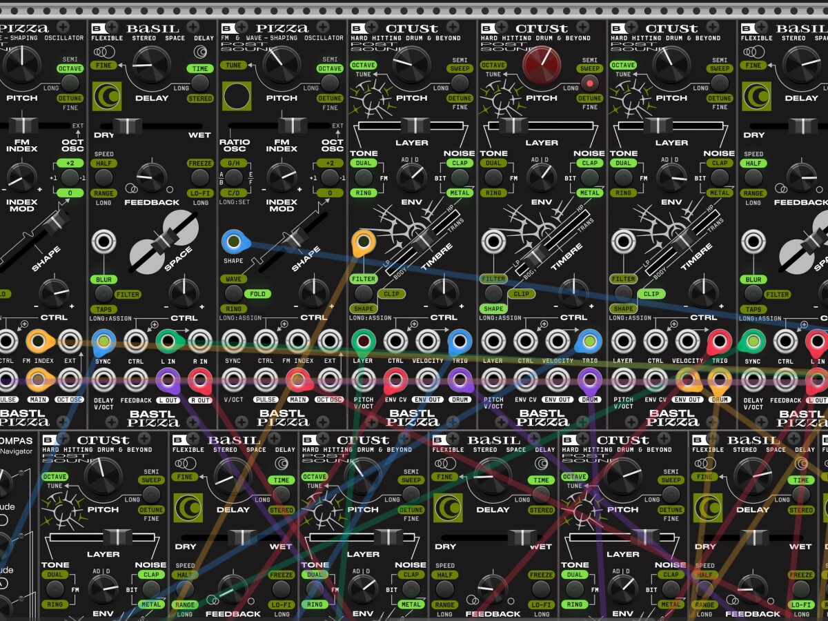Click the red R OUT jack on the top-left Basil
This screenshot has width=828, height=621.
[x=200, y=379]
